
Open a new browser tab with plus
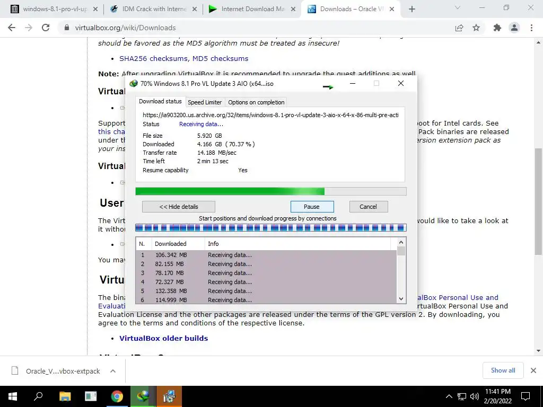411,10
